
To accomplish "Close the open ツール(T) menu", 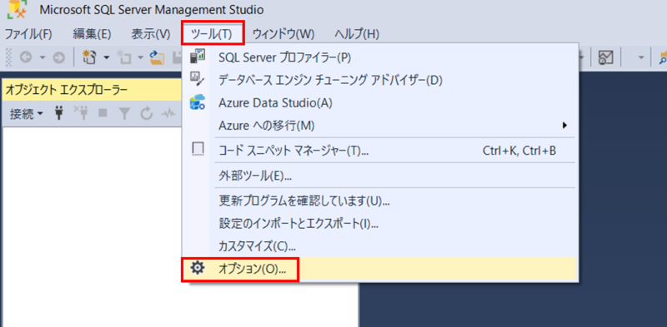I will coord(212,34).
